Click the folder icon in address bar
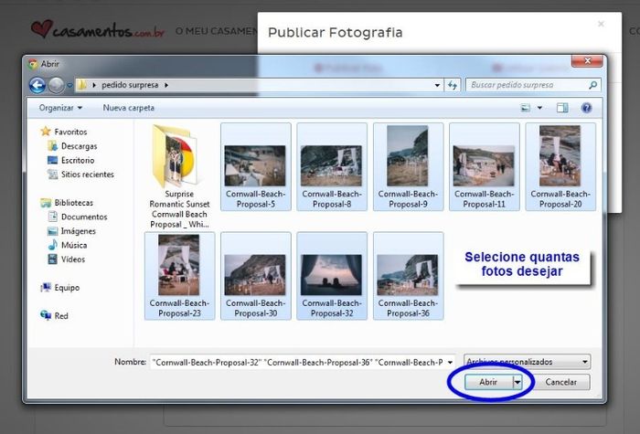 82,85
